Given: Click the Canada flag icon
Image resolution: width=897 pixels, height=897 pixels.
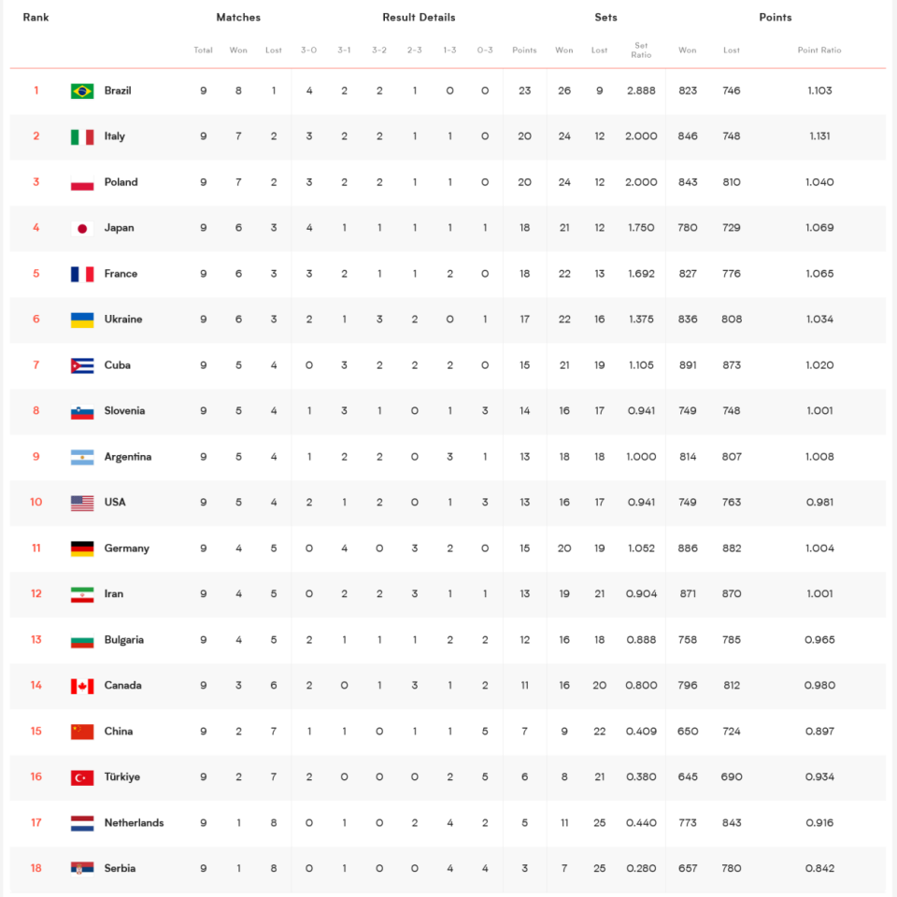Looking at the screenshot, I should 82,686.
